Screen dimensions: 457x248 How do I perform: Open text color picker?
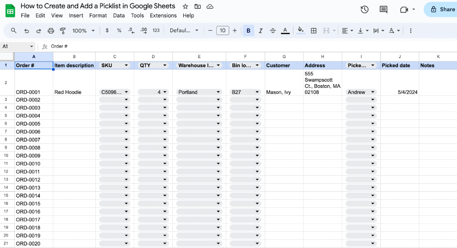(285, 31)
